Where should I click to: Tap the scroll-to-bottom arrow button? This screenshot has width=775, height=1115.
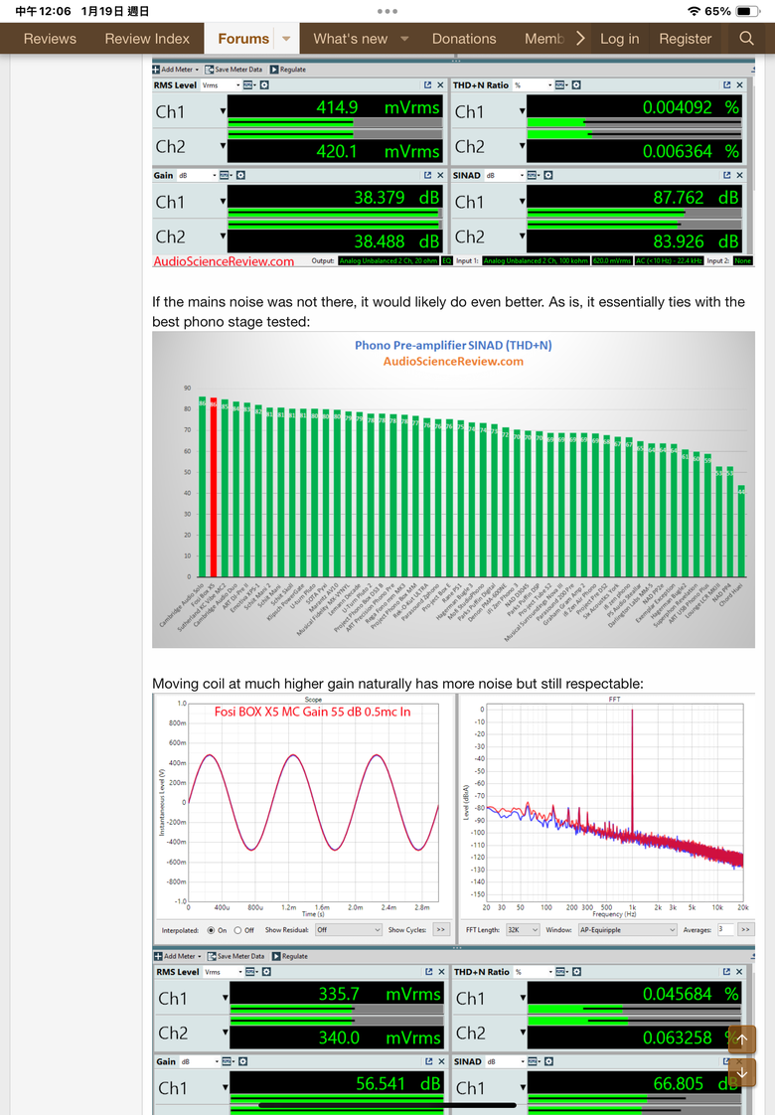tap(741, 1072)
